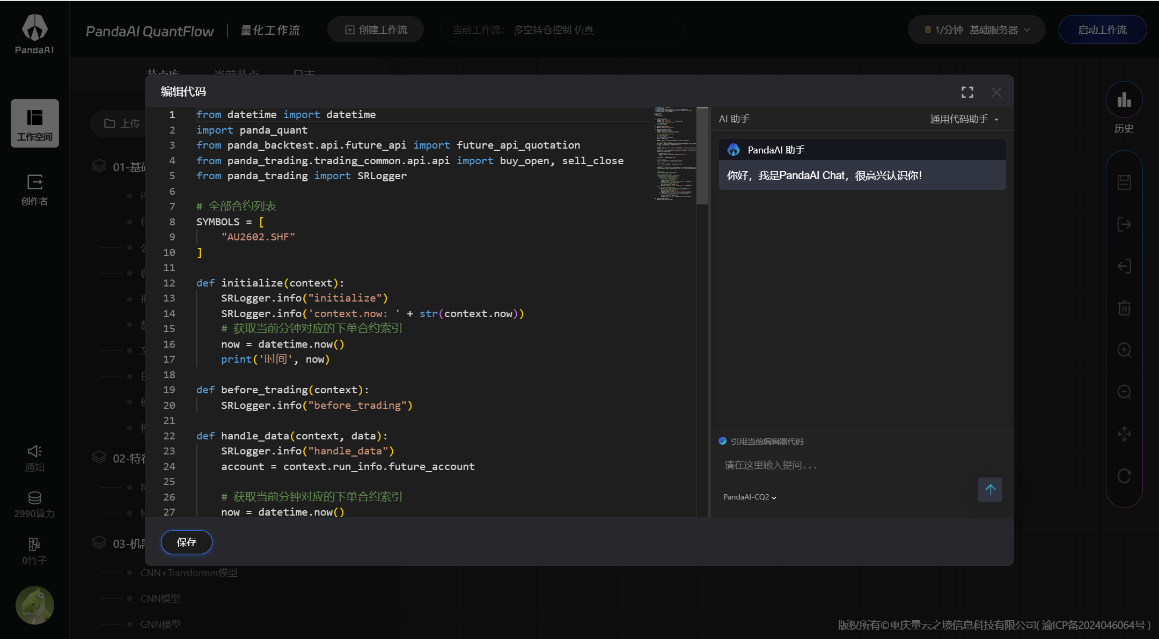Select CNN+Transformer模型 node

(x=189, y=573)
